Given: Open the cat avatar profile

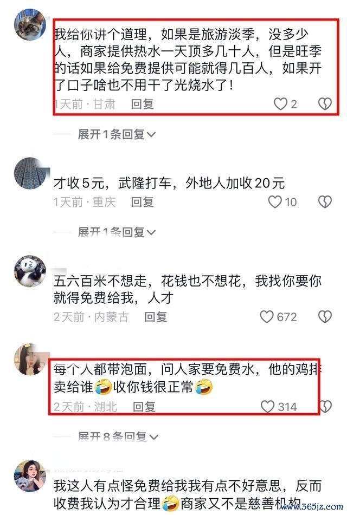Looking at the screenshot, I should coord(30,24).
